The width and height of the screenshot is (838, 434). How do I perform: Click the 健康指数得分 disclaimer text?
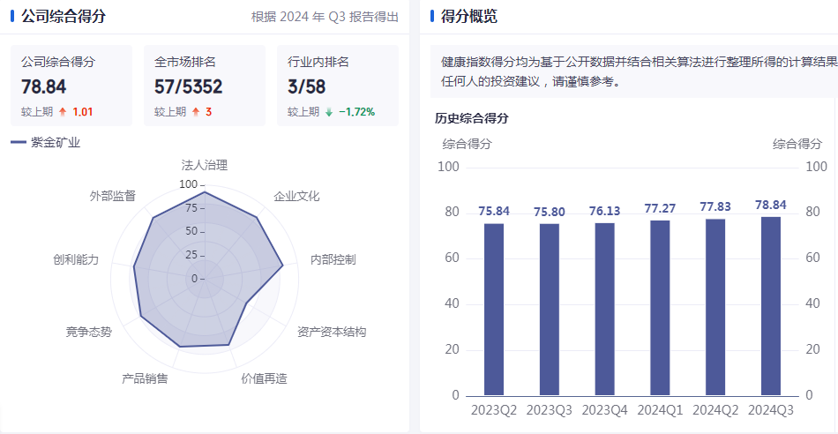640,72
